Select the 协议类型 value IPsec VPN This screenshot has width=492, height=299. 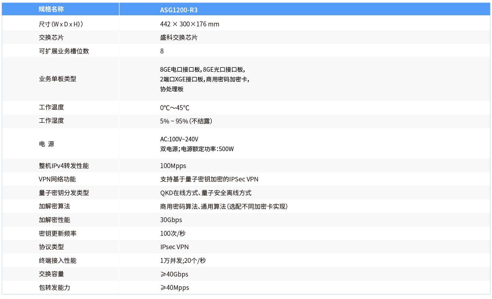[x=174, y=247]
